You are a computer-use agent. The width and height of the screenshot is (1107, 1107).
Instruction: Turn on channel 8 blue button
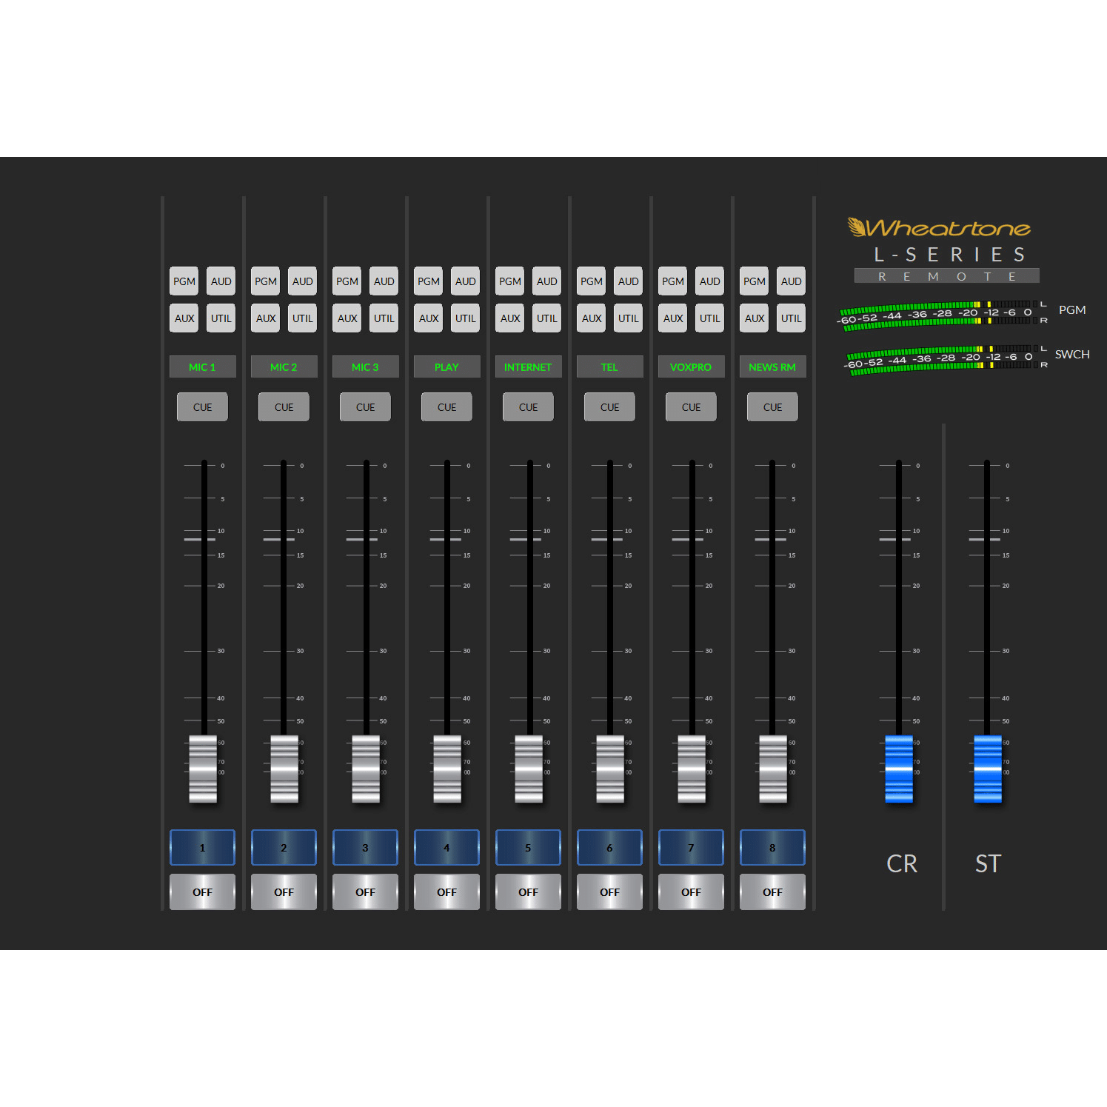tap(772, 848)
